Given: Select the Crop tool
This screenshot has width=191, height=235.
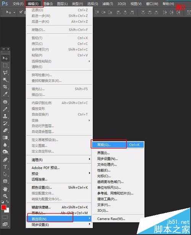Looking at the screenshot, I should (5, 87).
